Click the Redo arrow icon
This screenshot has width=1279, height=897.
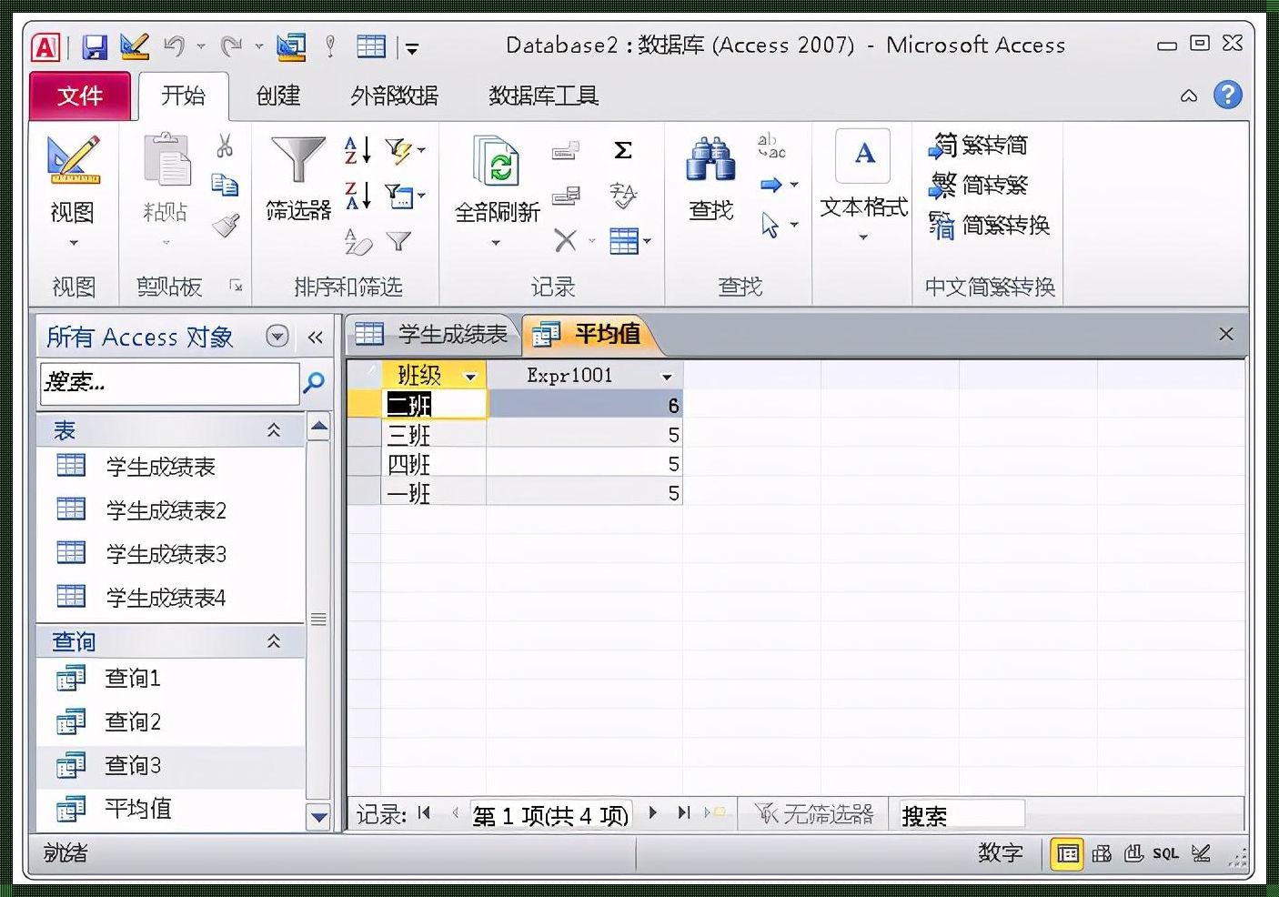[x=231, y=45]
